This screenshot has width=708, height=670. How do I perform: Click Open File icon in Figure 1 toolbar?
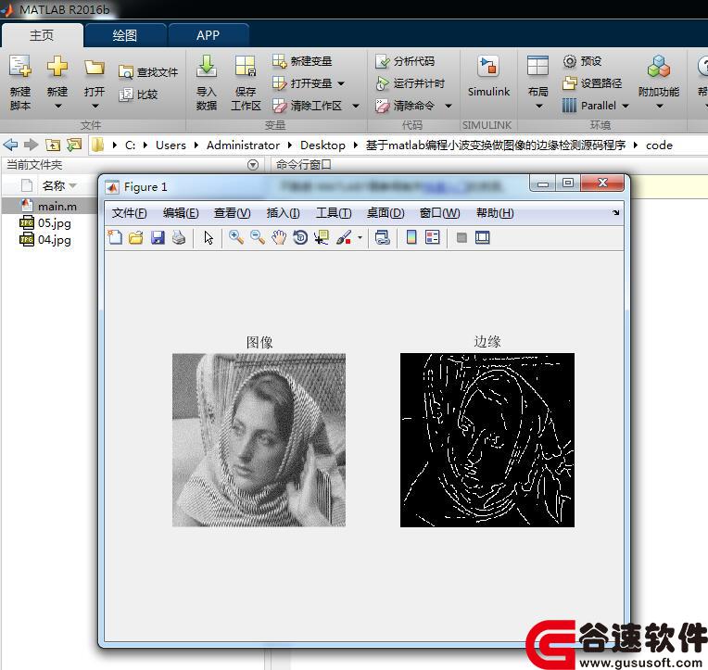pyautogui.click(x=136, y=237)
